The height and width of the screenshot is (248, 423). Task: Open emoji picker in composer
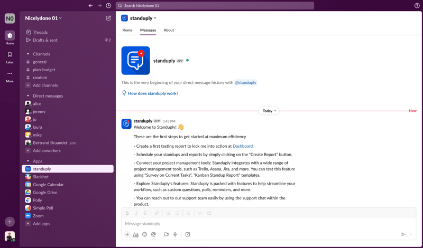[144, 234]
